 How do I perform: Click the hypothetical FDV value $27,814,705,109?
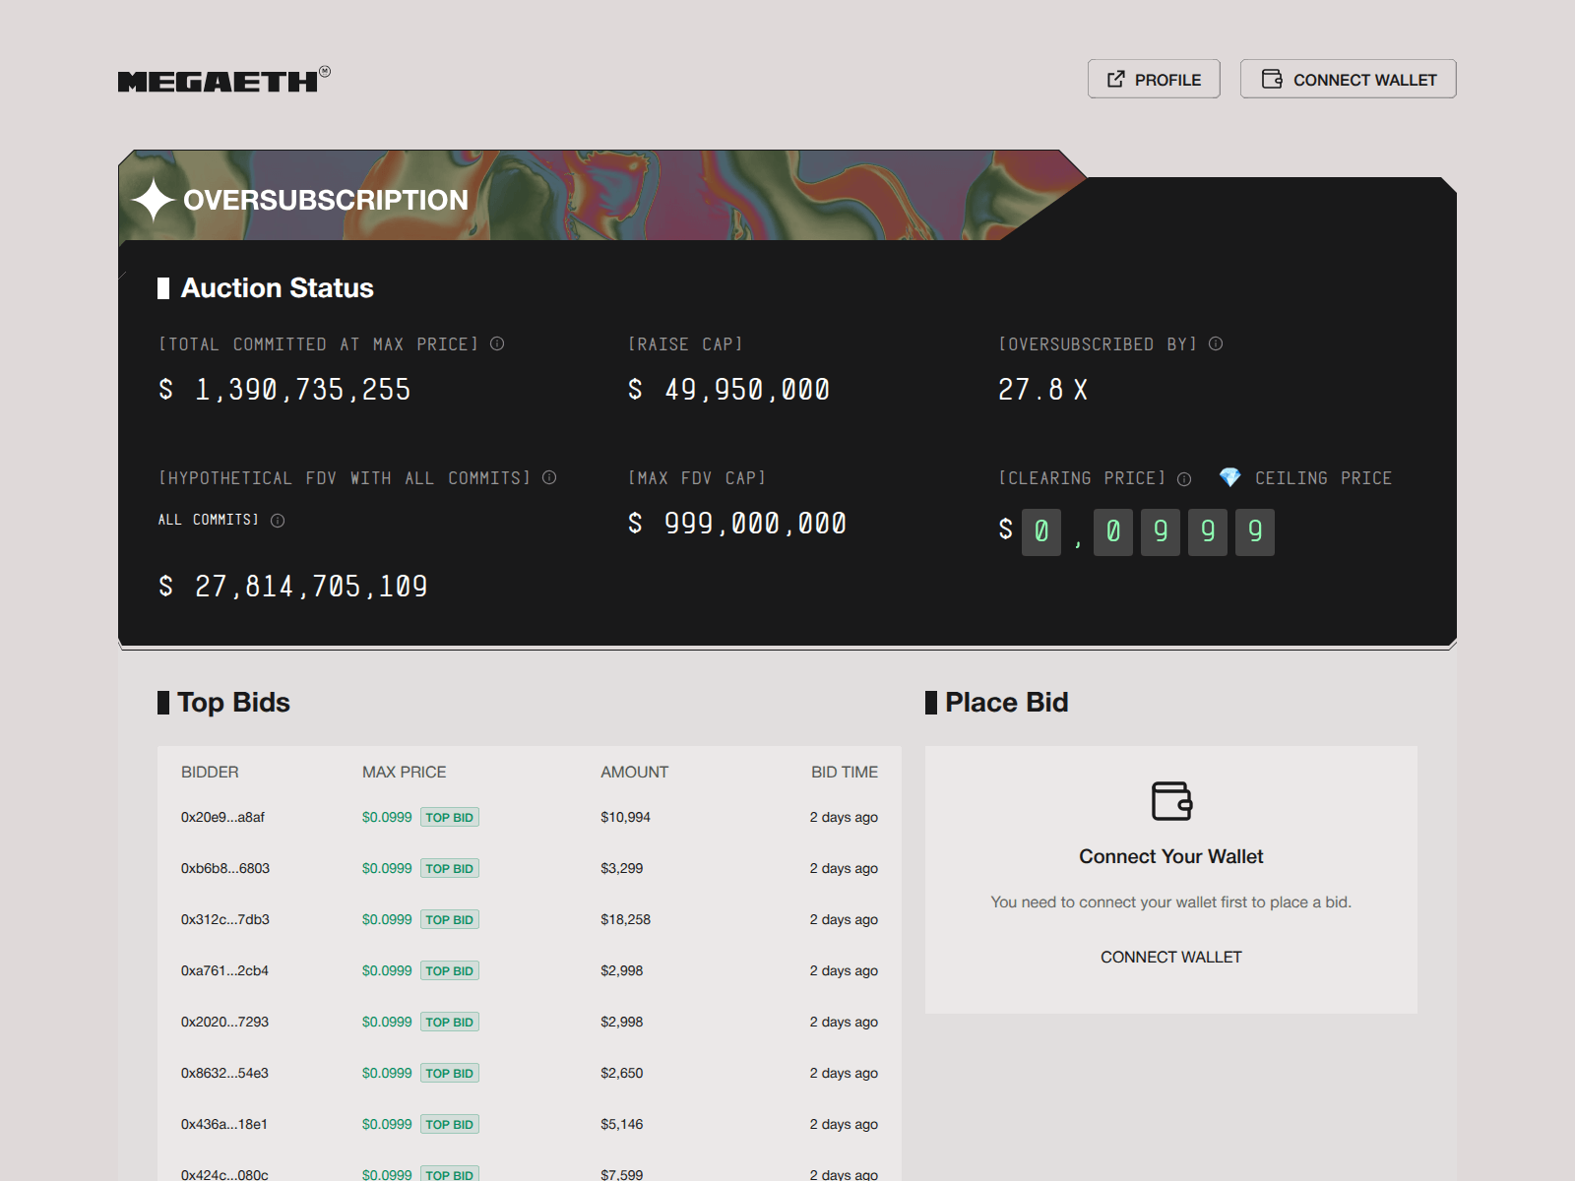click(x=293, y=587)
